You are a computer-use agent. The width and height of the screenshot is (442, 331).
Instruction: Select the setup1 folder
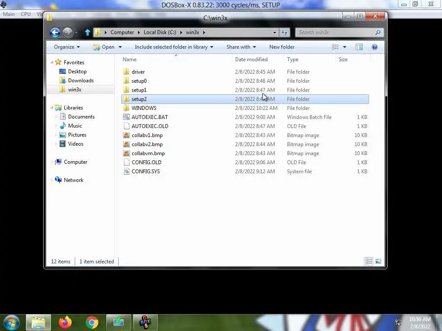[245, 90]
